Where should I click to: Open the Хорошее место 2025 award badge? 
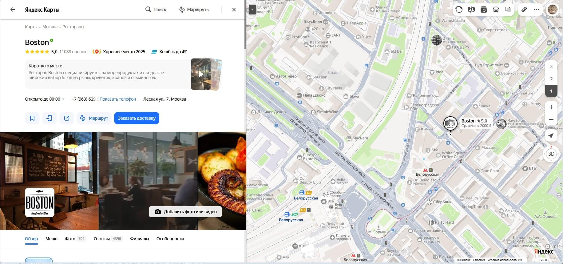click(119, 52)
